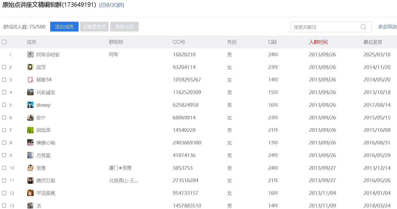Image resolution: width=397 pixels, height=209 pixels.
Task: Tick the checkbox for row 12
Action: [x=4, y=193]
